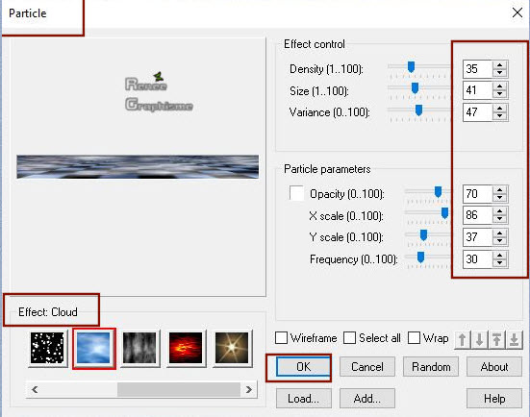Select the white dots particle effect thumbnail
530x417 pixels.
click(x=47, y=348)
